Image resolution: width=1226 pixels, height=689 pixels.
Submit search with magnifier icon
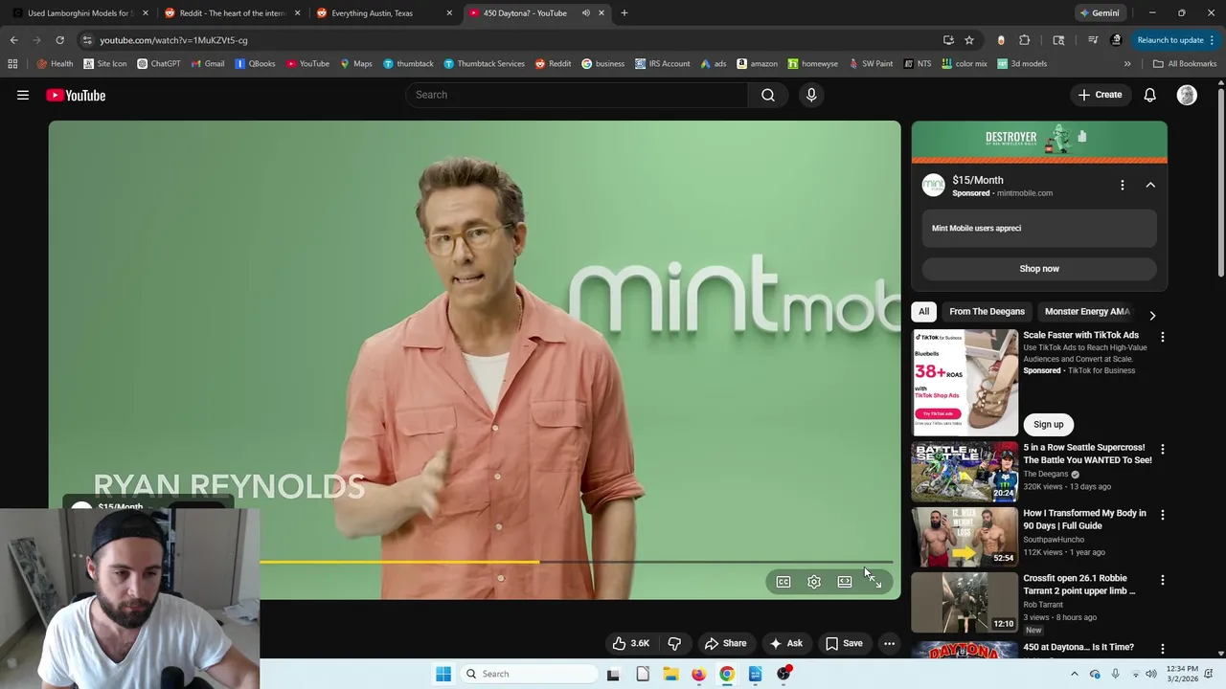[768, 95]
